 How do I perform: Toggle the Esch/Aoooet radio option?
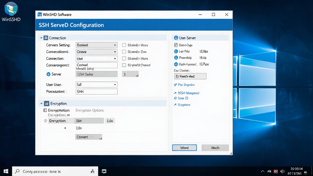click(176, 64)
